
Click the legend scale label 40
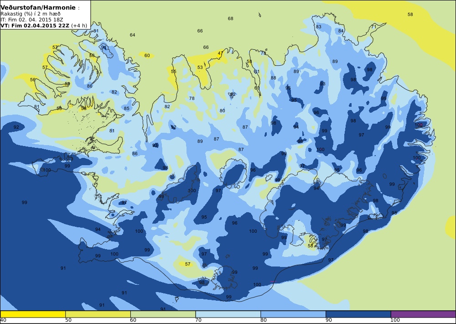(x=4, y=320)
